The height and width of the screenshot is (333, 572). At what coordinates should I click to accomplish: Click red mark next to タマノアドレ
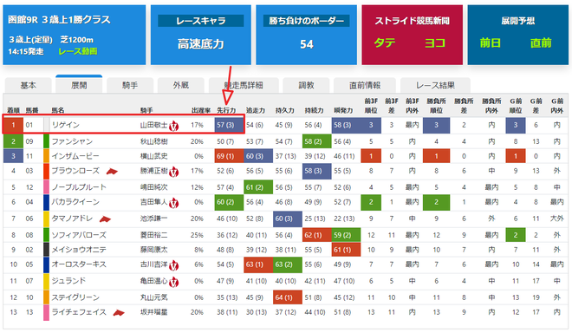point(105,219)
